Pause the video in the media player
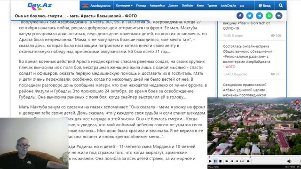The height and width of the screenshot is (169, 301). tap(215, 161)
